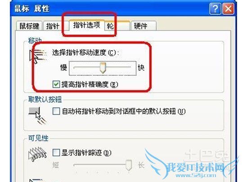Click the pointer speed motion icon
The width and height of the screenshot is (242, 182).
38,56
